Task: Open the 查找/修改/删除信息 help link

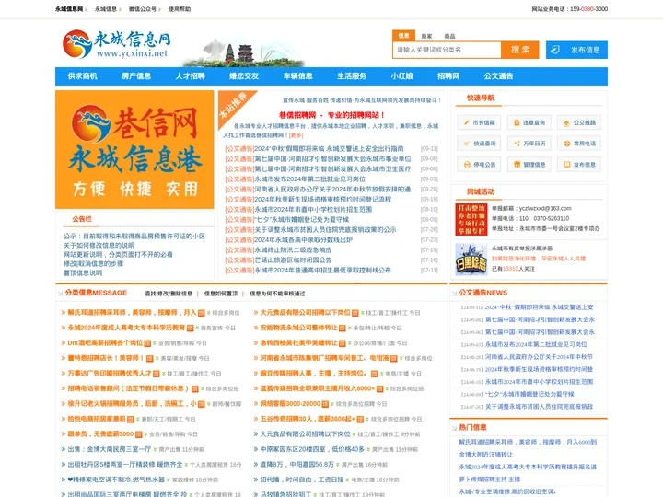Action: tap(169, 294)
